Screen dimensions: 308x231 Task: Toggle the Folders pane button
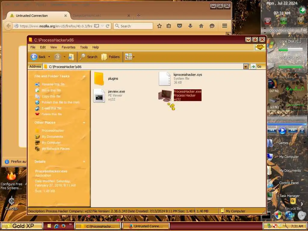111,57
